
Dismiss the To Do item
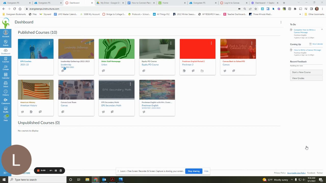(x=322, y=29)
